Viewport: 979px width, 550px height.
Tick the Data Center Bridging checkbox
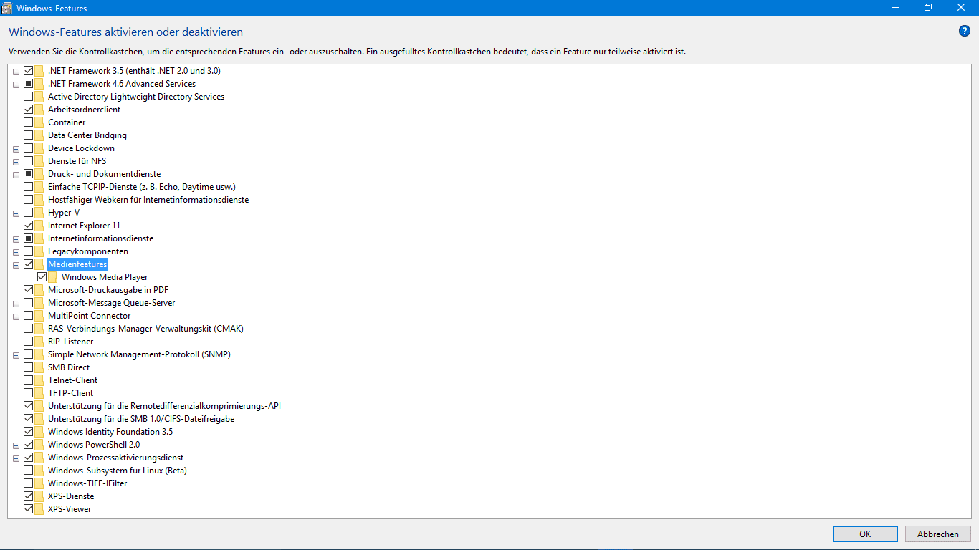point(29,135)
